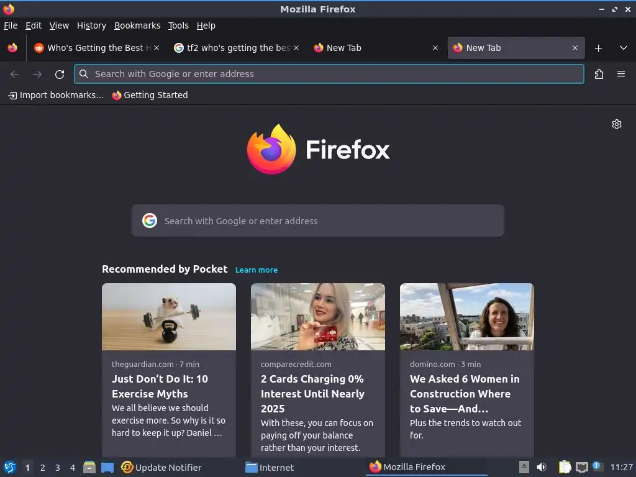
Task: Click the theguardian.com source text
Action: [142, 364]
